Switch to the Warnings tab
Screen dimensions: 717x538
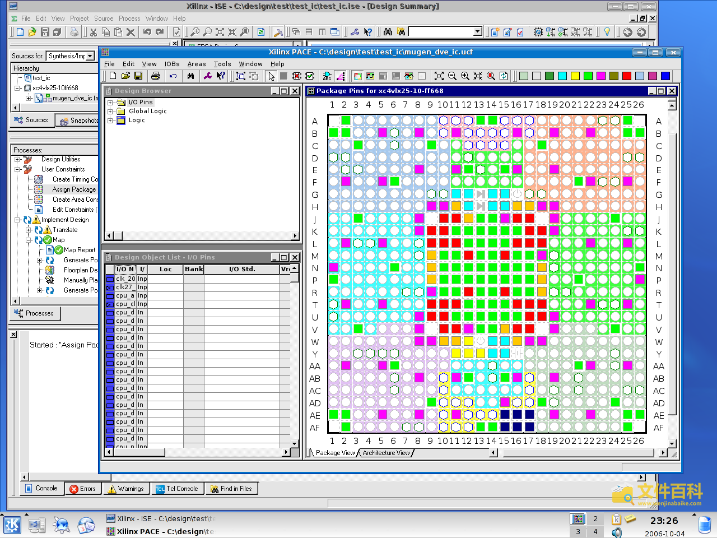tap(126, 489)
